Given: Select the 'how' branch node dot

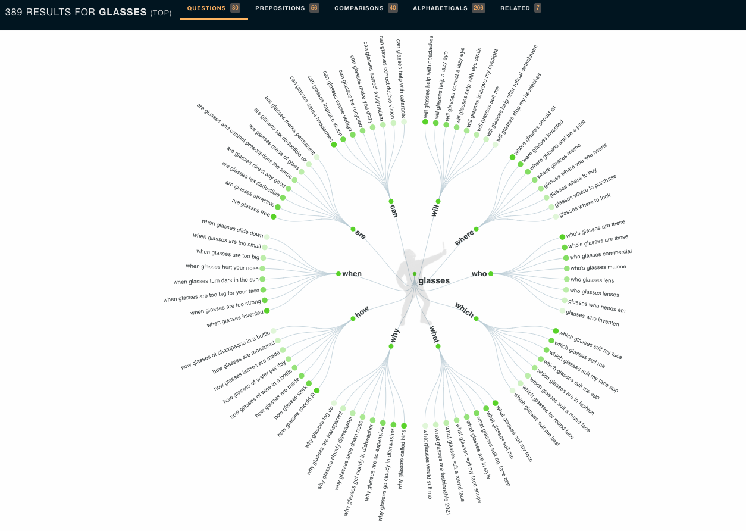Looking at the screenshot, I should 353,318.
